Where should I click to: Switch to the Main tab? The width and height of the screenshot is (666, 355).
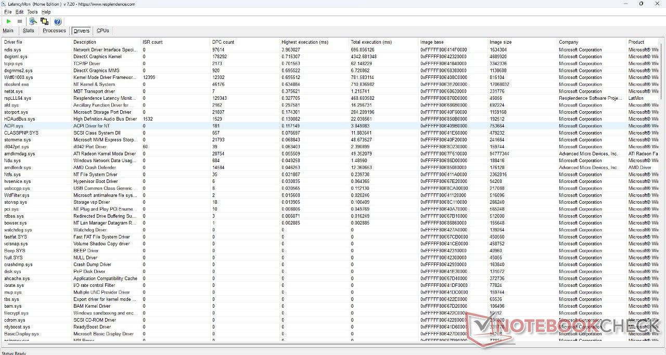8,31
